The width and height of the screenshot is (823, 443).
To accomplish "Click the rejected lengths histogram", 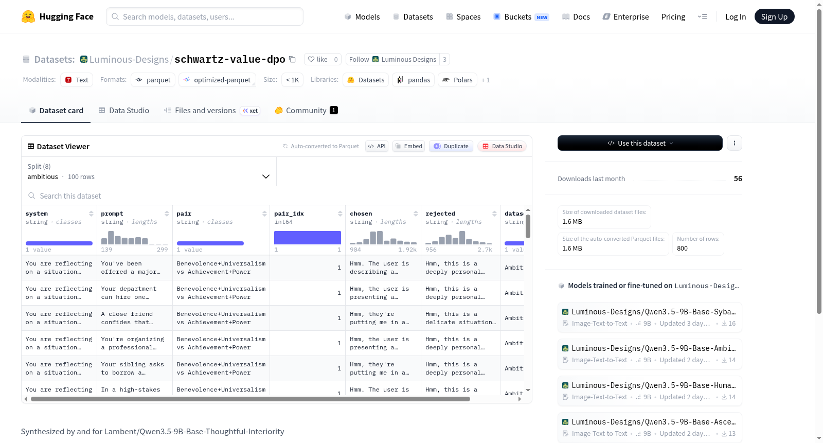I will coord(459,237).
